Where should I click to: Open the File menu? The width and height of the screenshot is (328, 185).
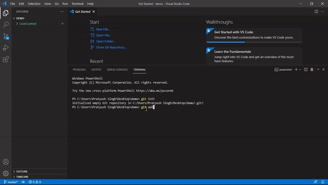[12, 4]
